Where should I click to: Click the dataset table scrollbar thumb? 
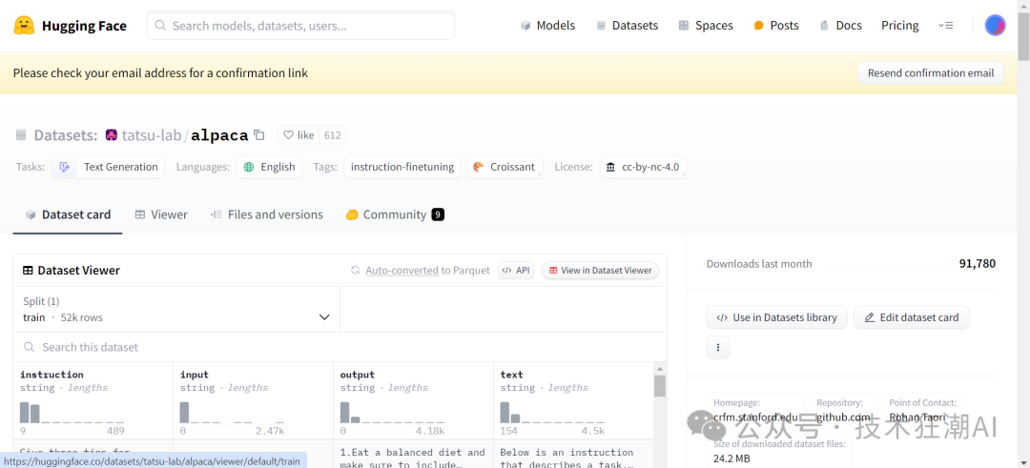tap(660, 385)
